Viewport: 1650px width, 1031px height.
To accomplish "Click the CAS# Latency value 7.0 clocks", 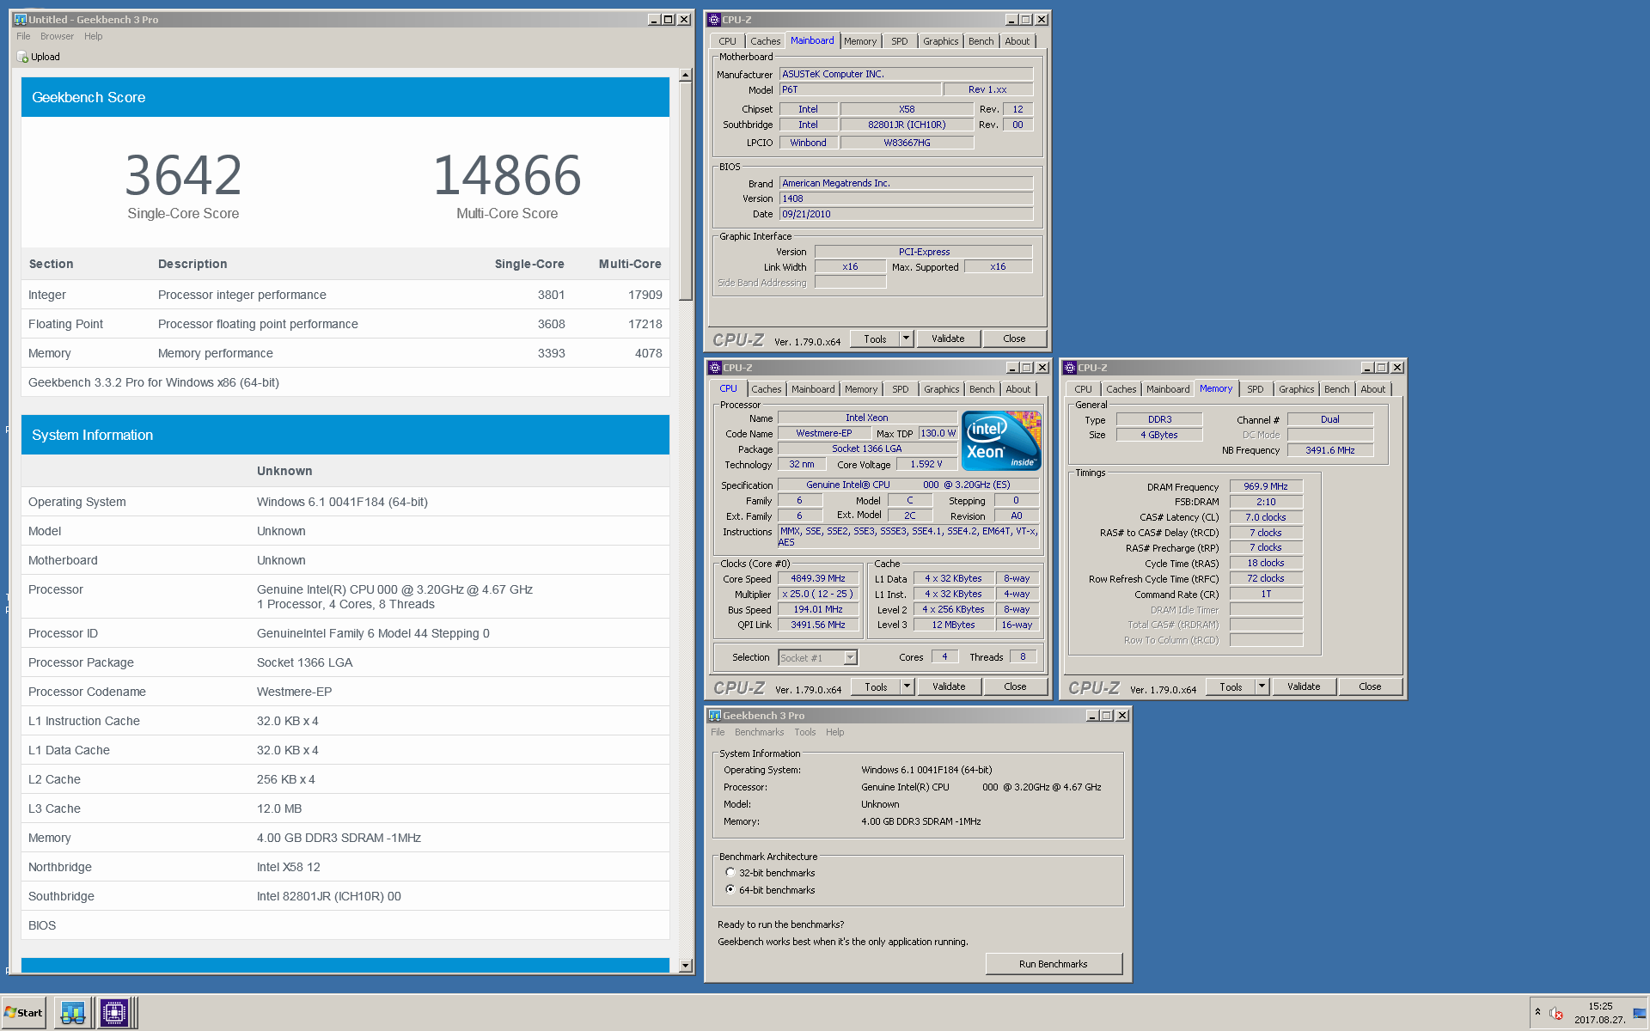I will pyautogui.click(x=1266, y=517).
